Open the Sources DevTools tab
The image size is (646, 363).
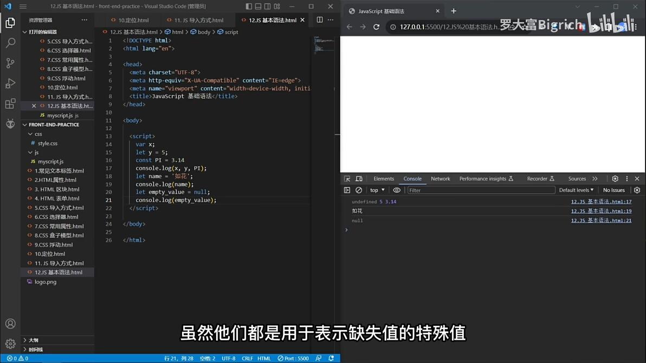click(x=577, y=179)
